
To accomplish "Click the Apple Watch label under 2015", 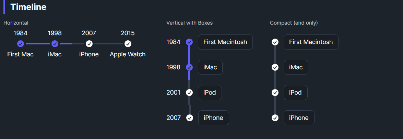I will (x=128, y=54).
